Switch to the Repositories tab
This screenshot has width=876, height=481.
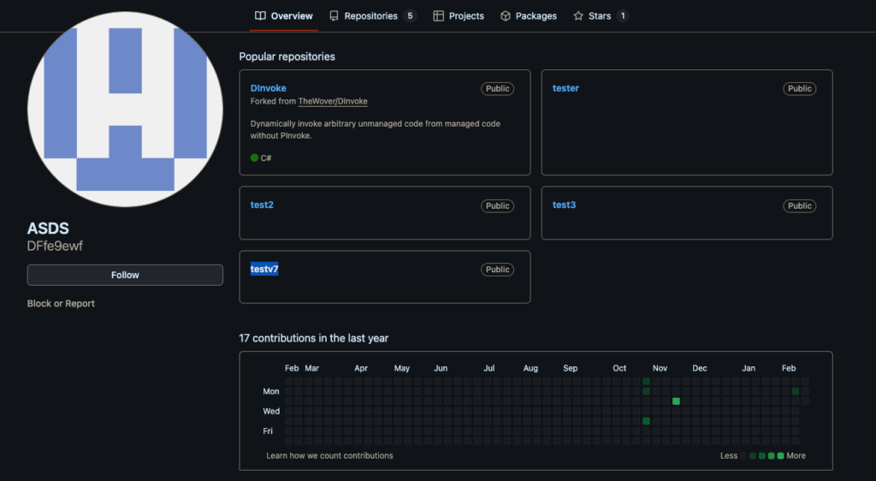373,15
